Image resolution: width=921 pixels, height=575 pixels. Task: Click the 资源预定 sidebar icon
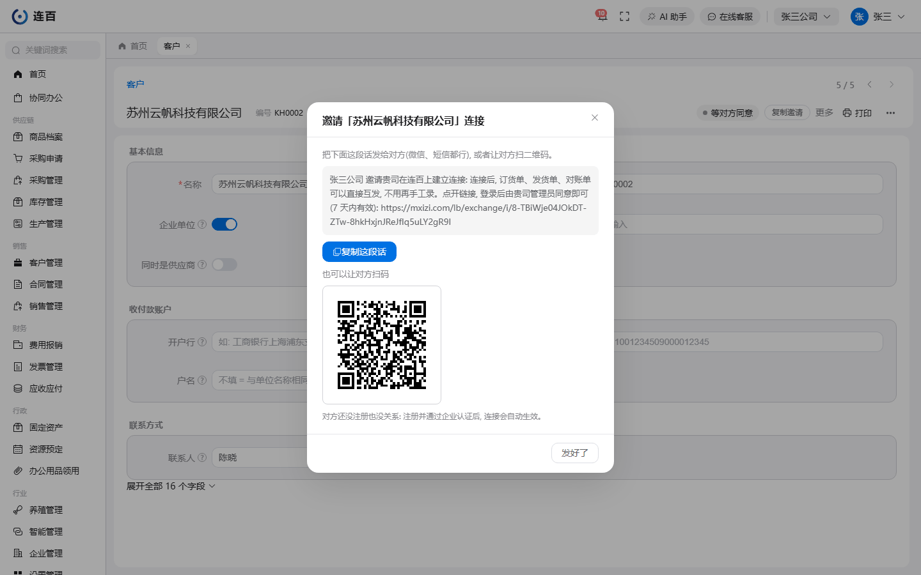pyautogui.click(x=18, y=449)
